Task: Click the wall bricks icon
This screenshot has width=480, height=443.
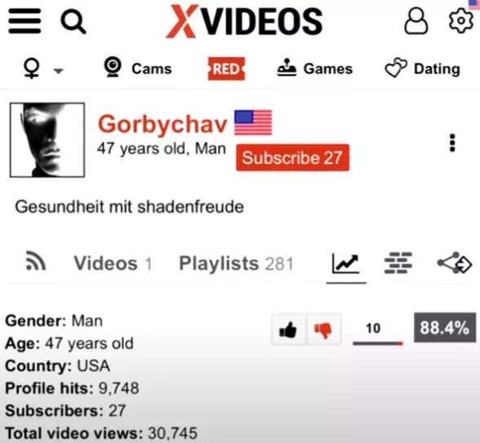Action: (398, 263)
